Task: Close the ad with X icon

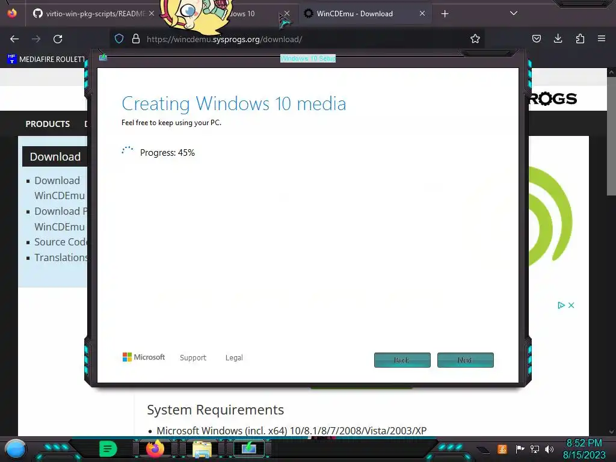Action: pos(571,305)
